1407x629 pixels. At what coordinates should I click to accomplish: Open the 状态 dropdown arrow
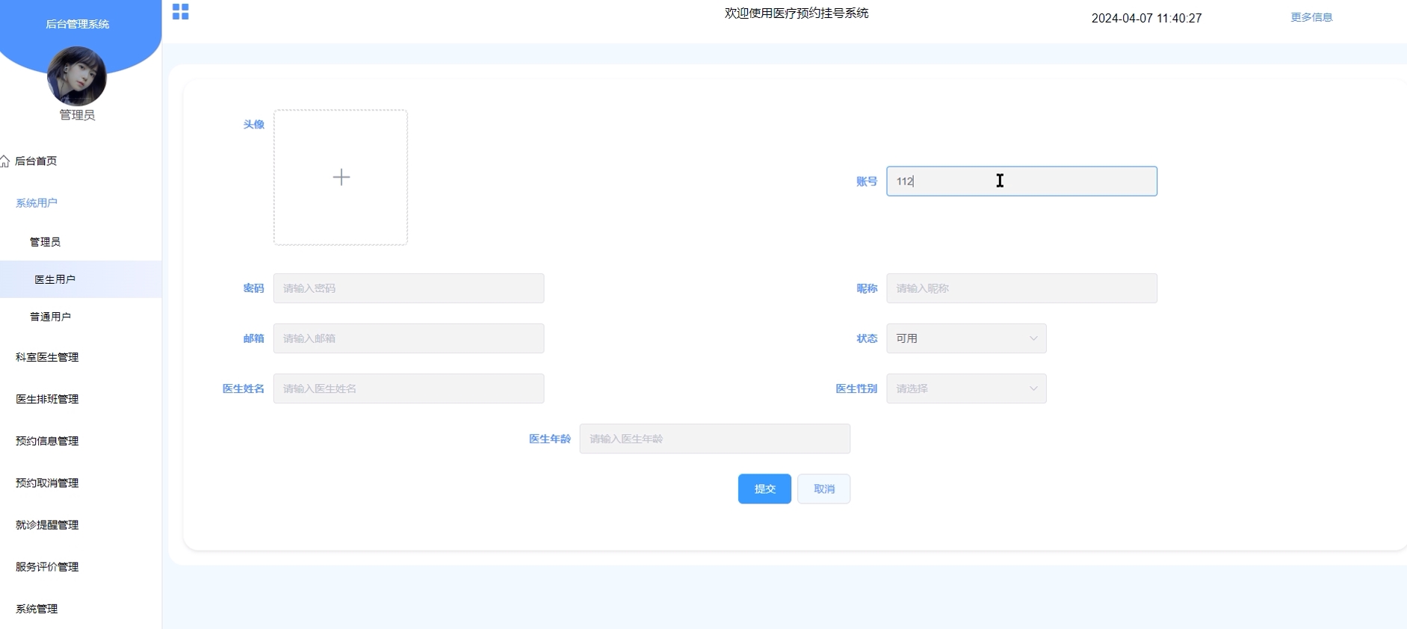pyautogui.click(x=1033, y=338)
